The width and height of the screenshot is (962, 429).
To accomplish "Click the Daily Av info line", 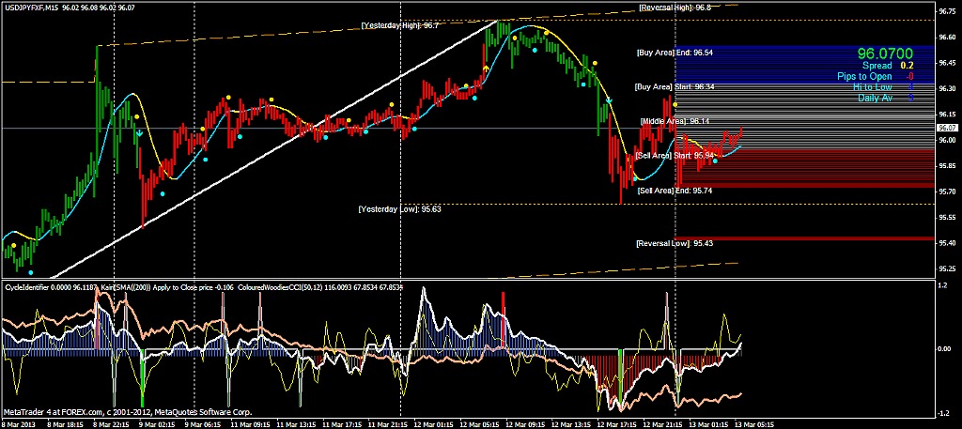I will [886, 98].
